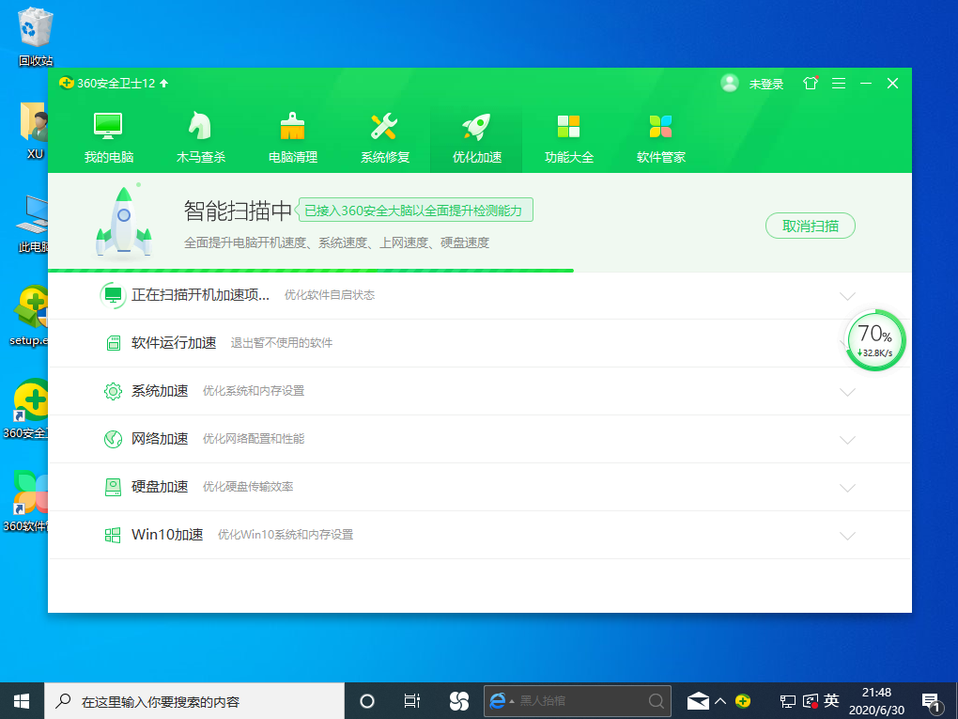Select the 电脑清理 cleanup tool
This screenshot has height=719, width=958.
click(x=291, y=134)
